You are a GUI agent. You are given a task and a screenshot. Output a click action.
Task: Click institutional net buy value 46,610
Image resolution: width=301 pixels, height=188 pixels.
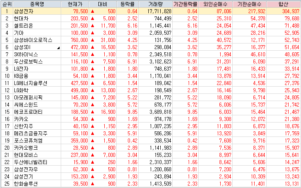(258, 54)
